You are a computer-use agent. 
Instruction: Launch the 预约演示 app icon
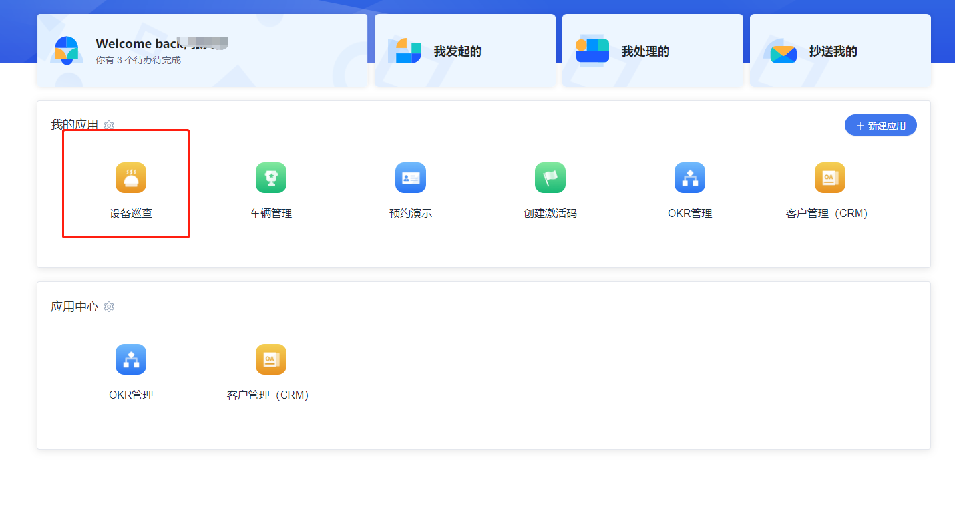411,178
